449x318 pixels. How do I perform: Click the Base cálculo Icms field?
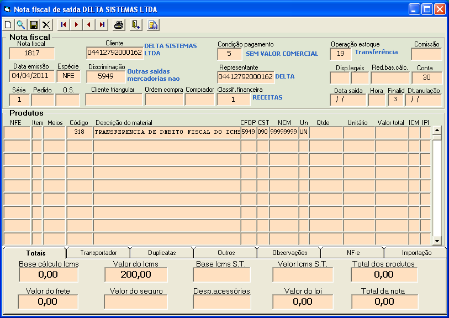pyautogui.click(x=49, y=275)
